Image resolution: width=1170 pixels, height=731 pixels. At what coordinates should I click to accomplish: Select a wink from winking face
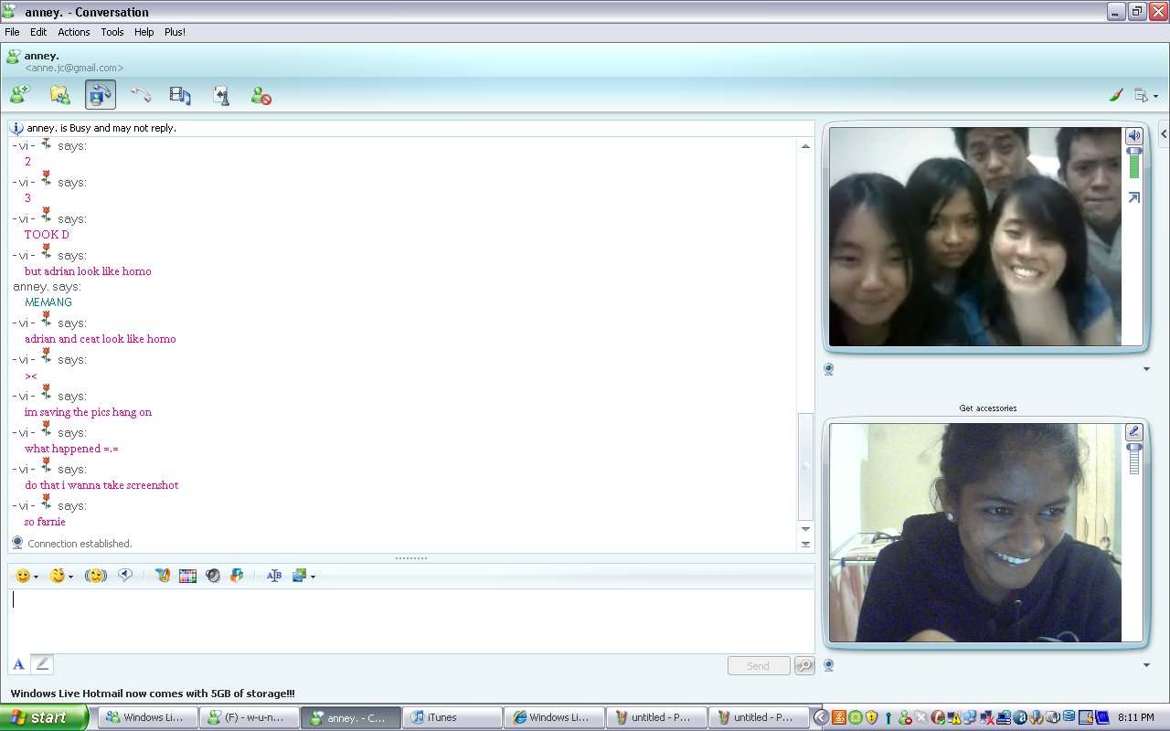pos(58,576)
